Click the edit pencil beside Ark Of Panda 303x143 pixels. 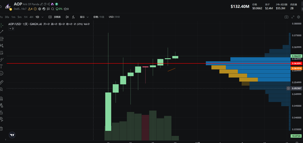pyautogui.click(x=41, y=4)
